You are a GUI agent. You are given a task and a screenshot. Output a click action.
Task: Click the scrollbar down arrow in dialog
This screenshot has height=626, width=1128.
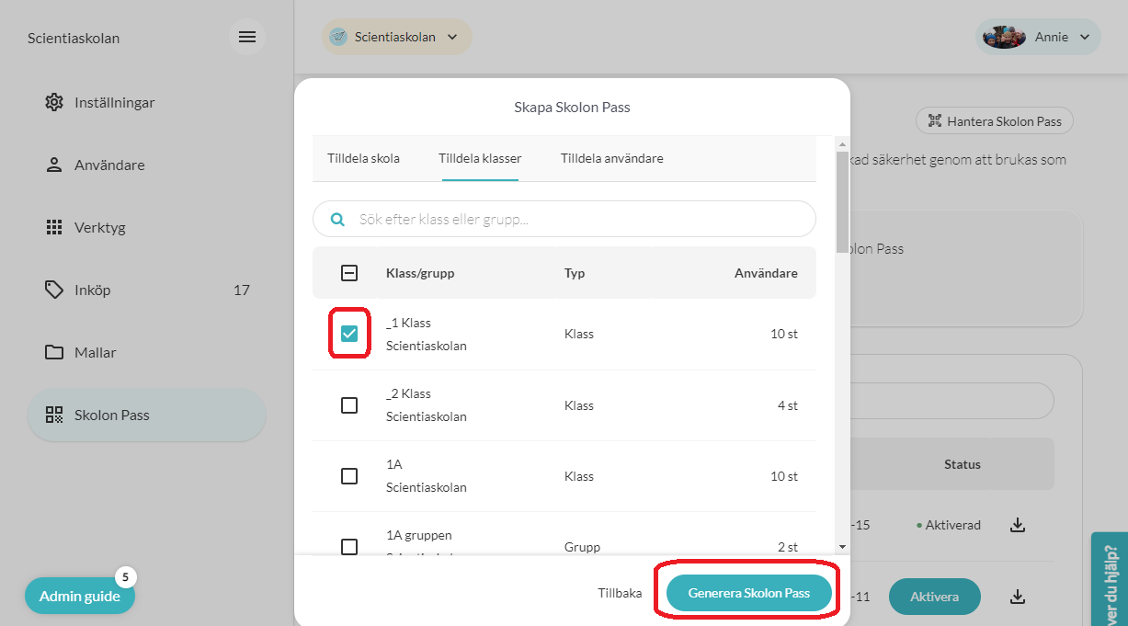pos(842,547)
